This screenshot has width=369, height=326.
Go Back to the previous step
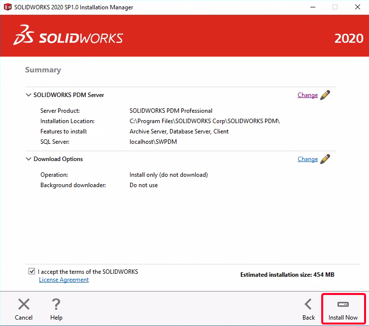click(x=308, y=310)
